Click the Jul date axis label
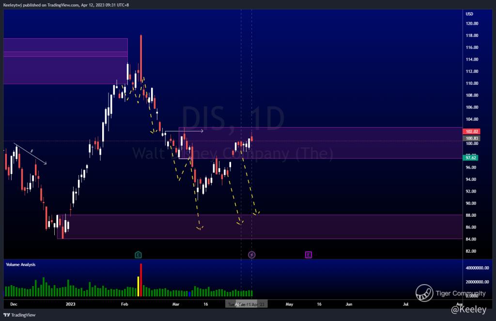Viewport: 496px width, 321px height. click(x=405, y=304)
